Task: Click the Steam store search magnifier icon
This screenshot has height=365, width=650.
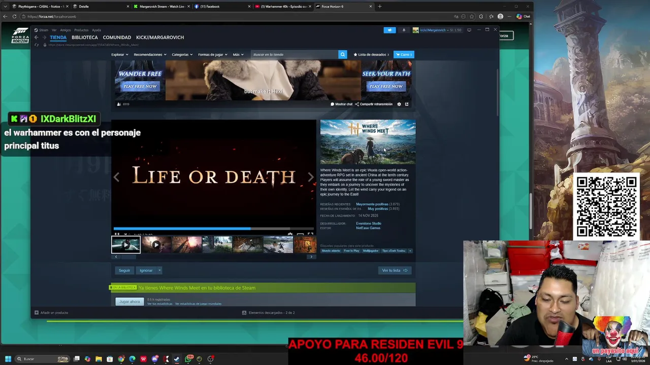Action: tap(343, 54)
